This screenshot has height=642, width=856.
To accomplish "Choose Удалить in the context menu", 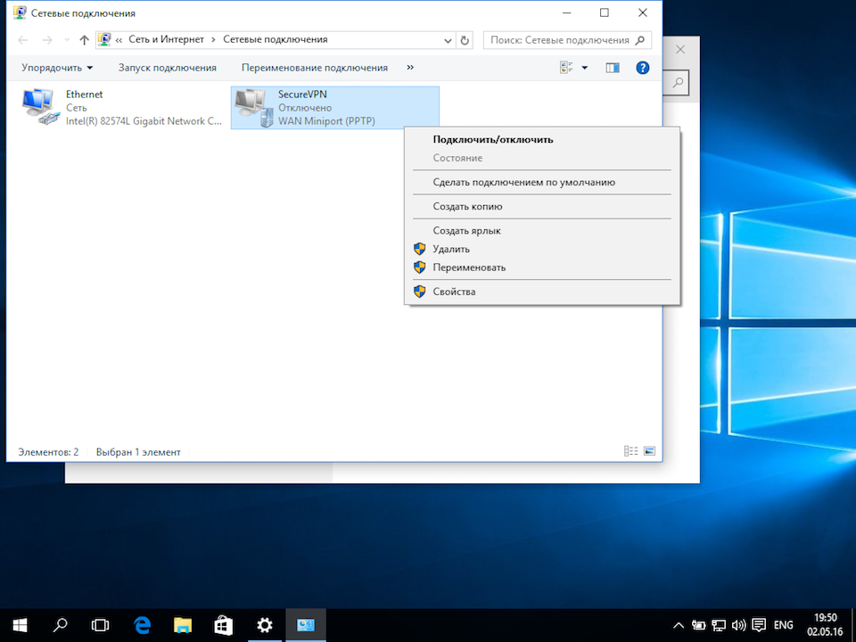I will point(451,250).
